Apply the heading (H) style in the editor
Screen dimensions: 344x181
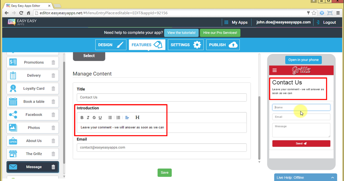point(138,117)
